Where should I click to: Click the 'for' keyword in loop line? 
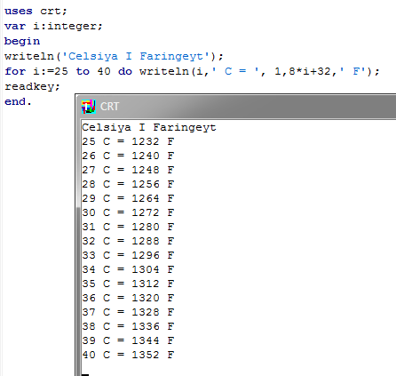click(15, 71)
